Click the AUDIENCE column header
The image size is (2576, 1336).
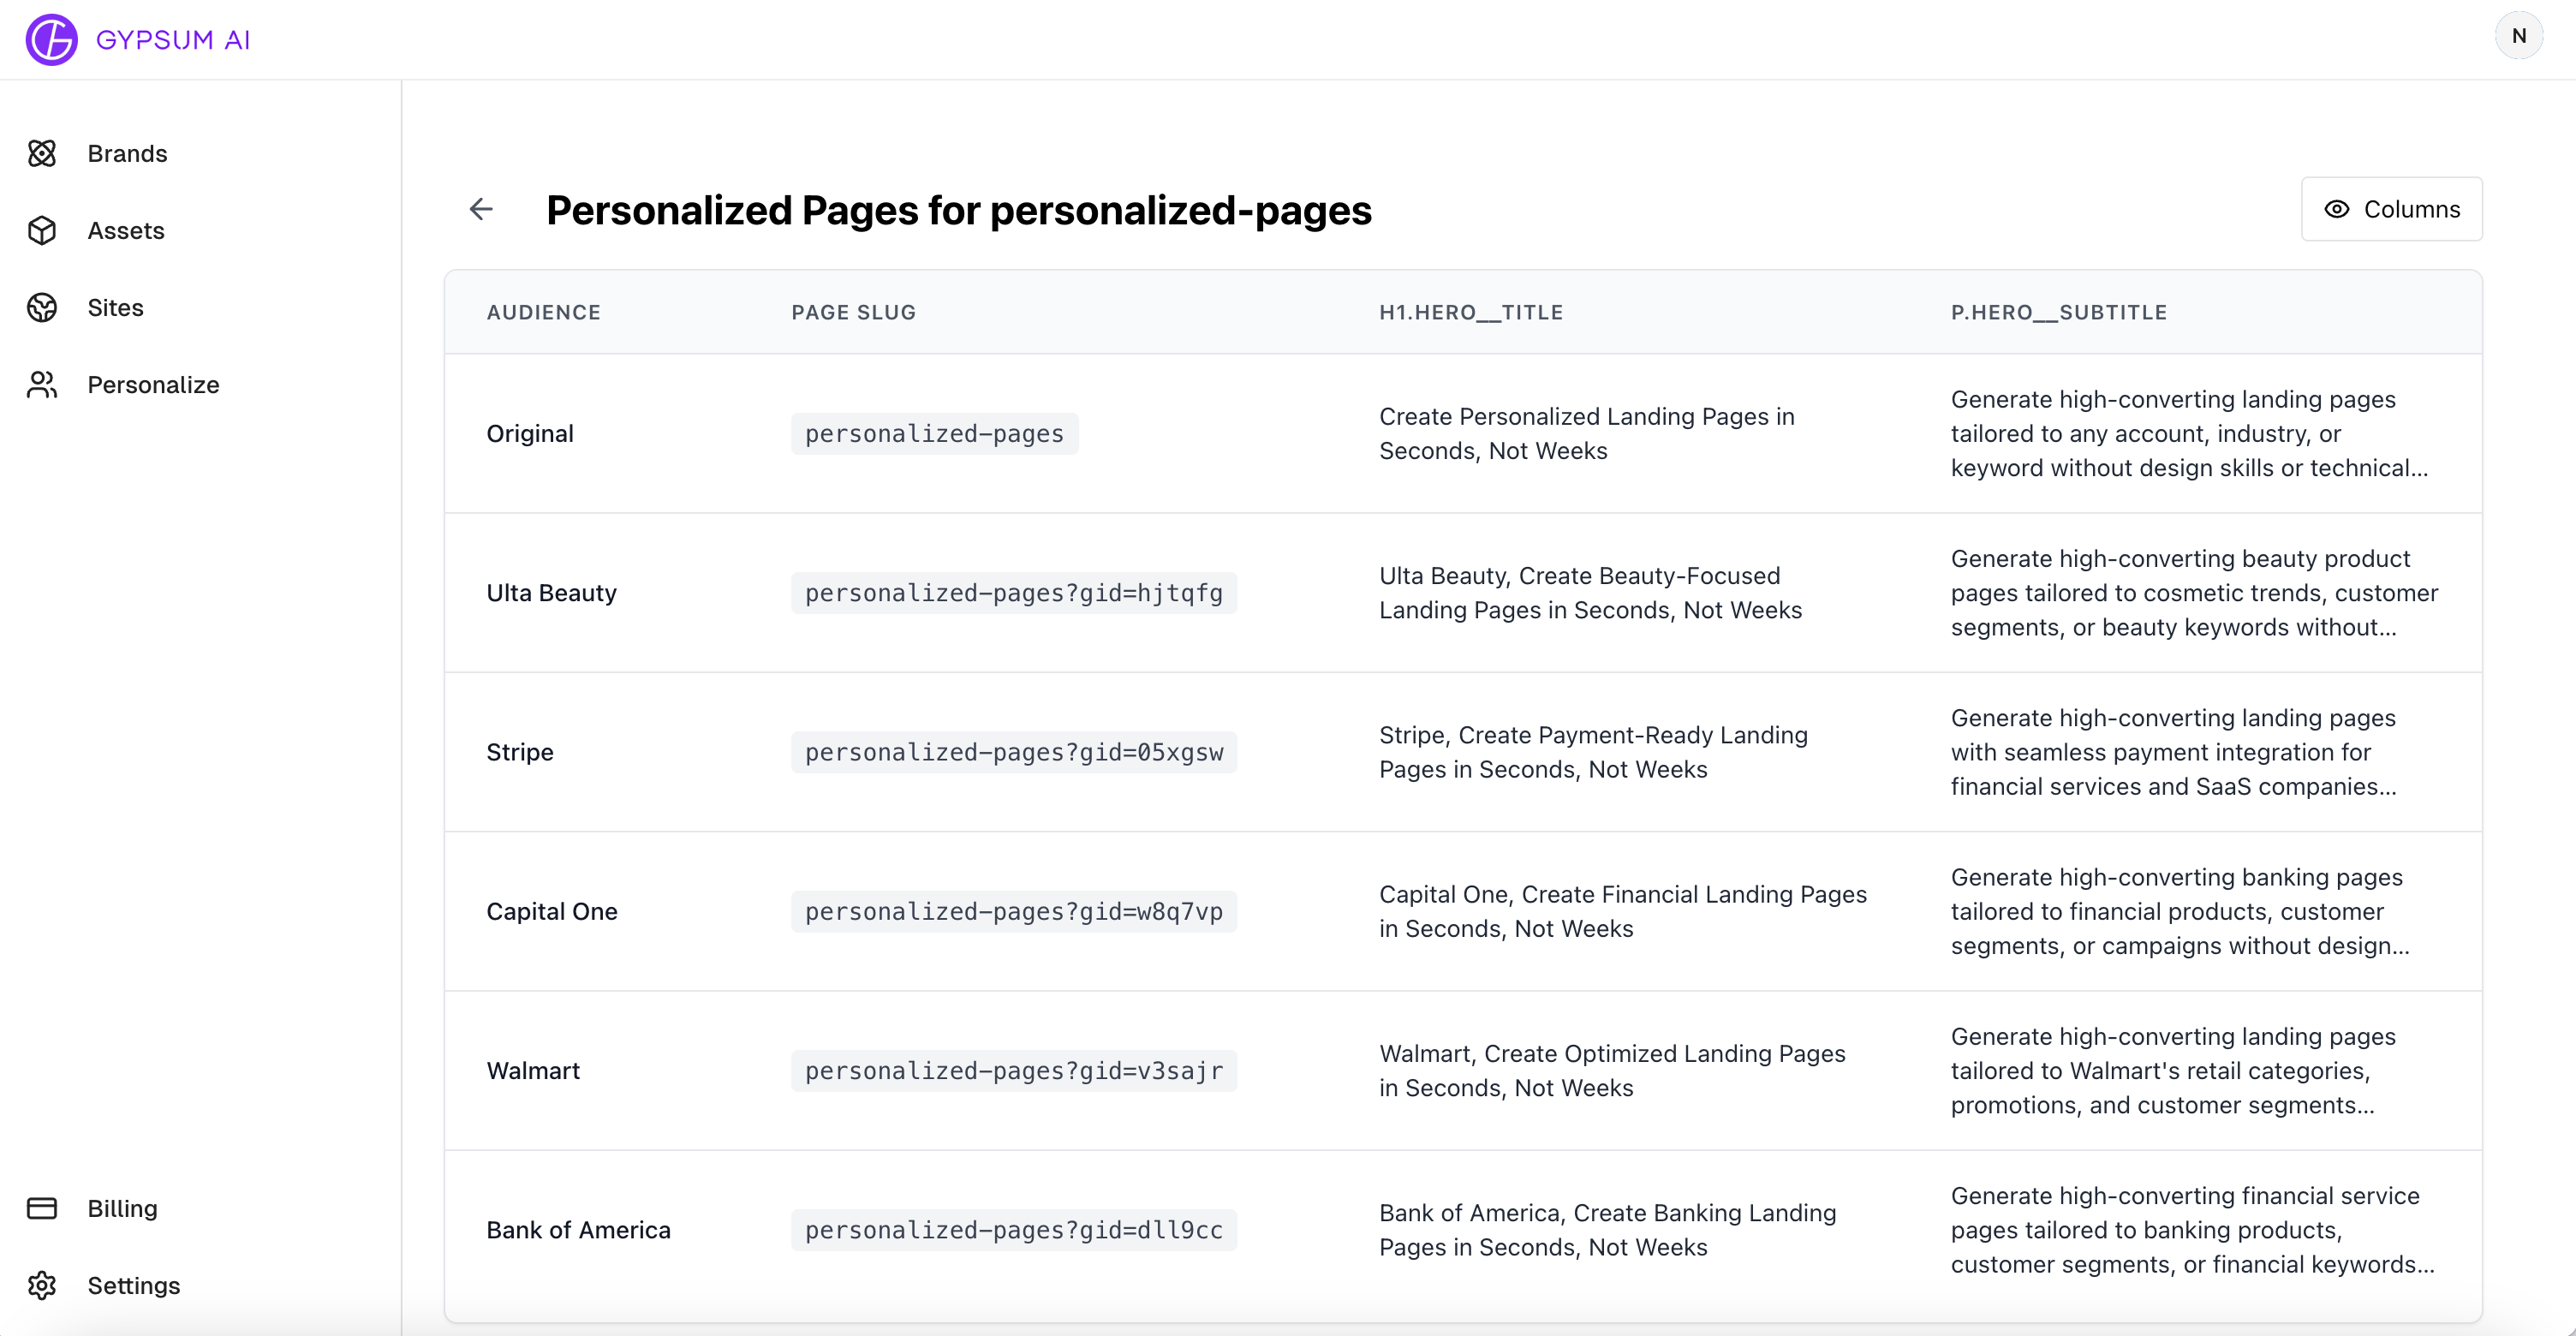pyautogui.click(x=543, y=312)
